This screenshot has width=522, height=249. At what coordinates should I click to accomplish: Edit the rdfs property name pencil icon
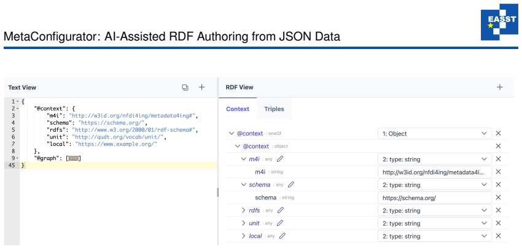[x=281, y=210]
